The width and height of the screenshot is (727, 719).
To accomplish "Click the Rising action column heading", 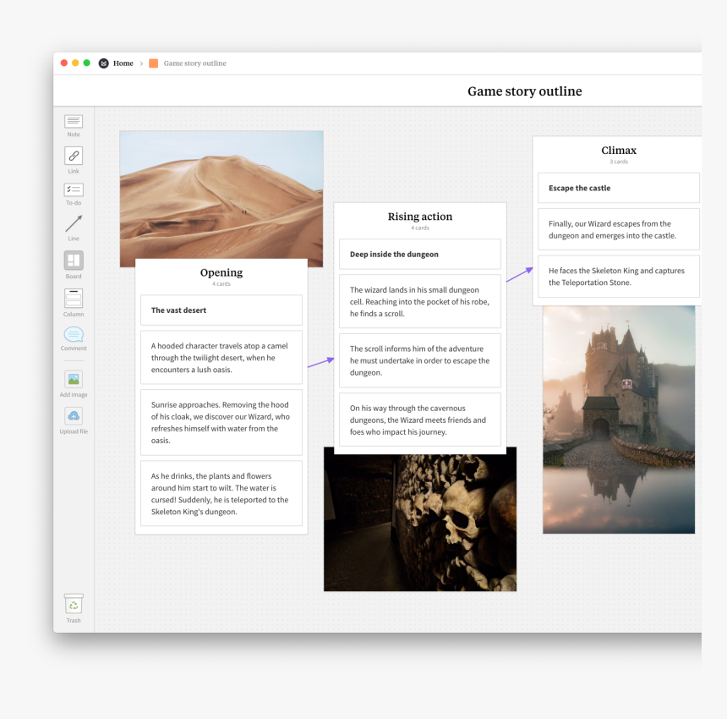I will tap(419, 217).
